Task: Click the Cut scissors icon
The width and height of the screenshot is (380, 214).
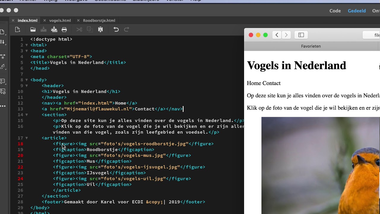Action: tap(79, 29)
